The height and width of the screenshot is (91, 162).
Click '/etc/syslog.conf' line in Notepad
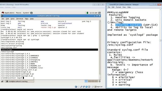[120, 45]
